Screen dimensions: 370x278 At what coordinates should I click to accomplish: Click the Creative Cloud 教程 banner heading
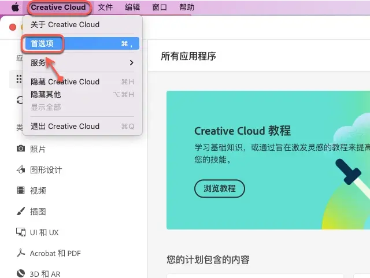pyautogui.click(x=242, y=131)
